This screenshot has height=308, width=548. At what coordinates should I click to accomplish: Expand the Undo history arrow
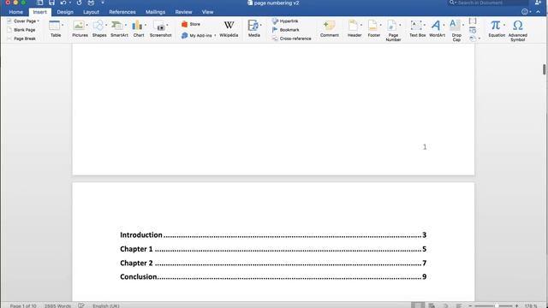70,3
